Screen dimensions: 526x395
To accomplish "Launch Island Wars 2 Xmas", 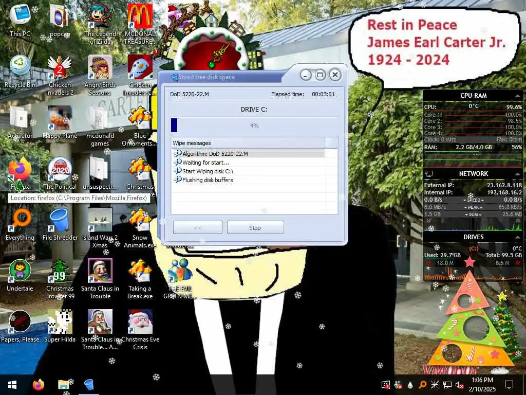I will coord(100,228).
